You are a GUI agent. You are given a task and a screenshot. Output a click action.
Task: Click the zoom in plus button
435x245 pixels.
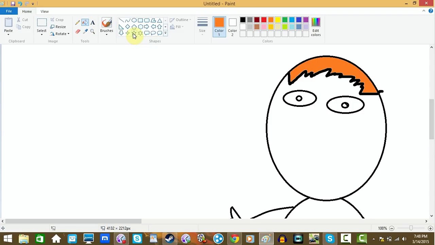[x=430, y=228]
